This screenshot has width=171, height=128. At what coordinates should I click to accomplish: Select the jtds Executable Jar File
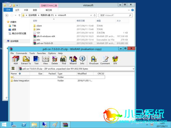click(x=38, y=40)
